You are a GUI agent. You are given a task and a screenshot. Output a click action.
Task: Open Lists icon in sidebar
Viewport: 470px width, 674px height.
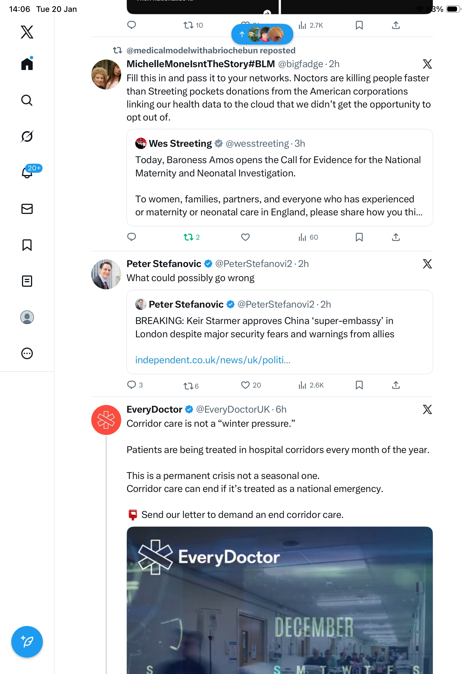coord(27,281)
